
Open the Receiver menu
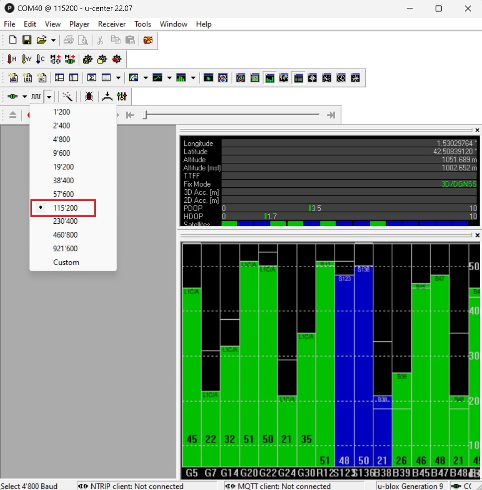click(112, 24)
